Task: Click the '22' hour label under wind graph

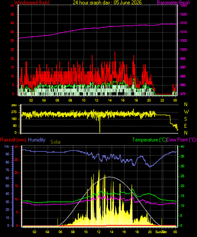Action: pos(162,100)
